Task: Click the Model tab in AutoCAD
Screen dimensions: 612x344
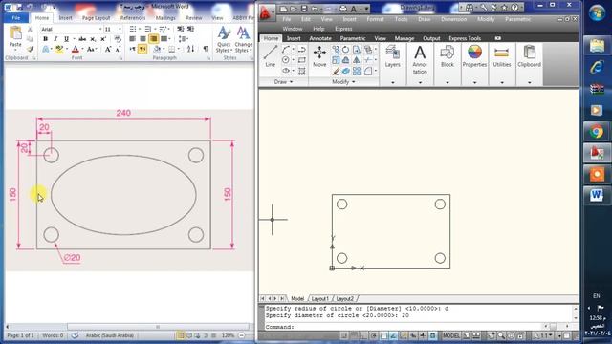Action: pyautogui.click(x=297, y=299)
